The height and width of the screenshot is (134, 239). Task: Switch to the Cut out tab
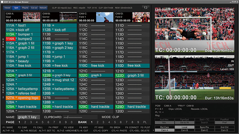pos(34,7)
